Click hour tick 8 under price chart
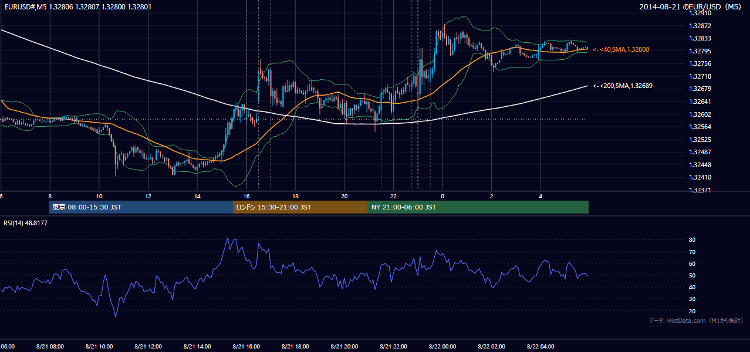This screenshot has width=750, height=352. tap(50, 196)
